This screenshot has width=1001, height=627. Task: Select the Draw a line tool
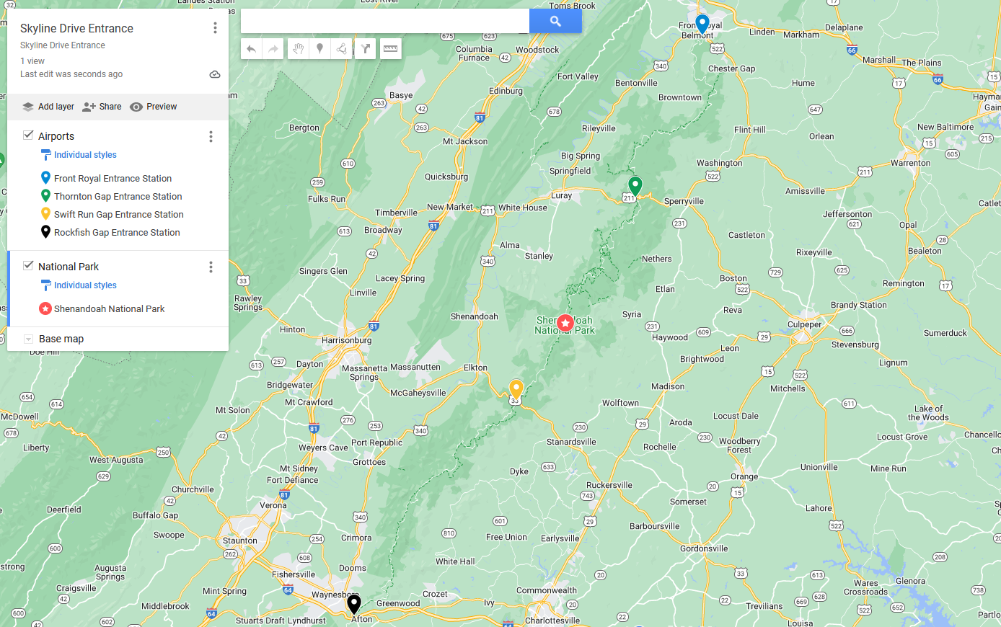pyautogui.click(x=342, y=49)
